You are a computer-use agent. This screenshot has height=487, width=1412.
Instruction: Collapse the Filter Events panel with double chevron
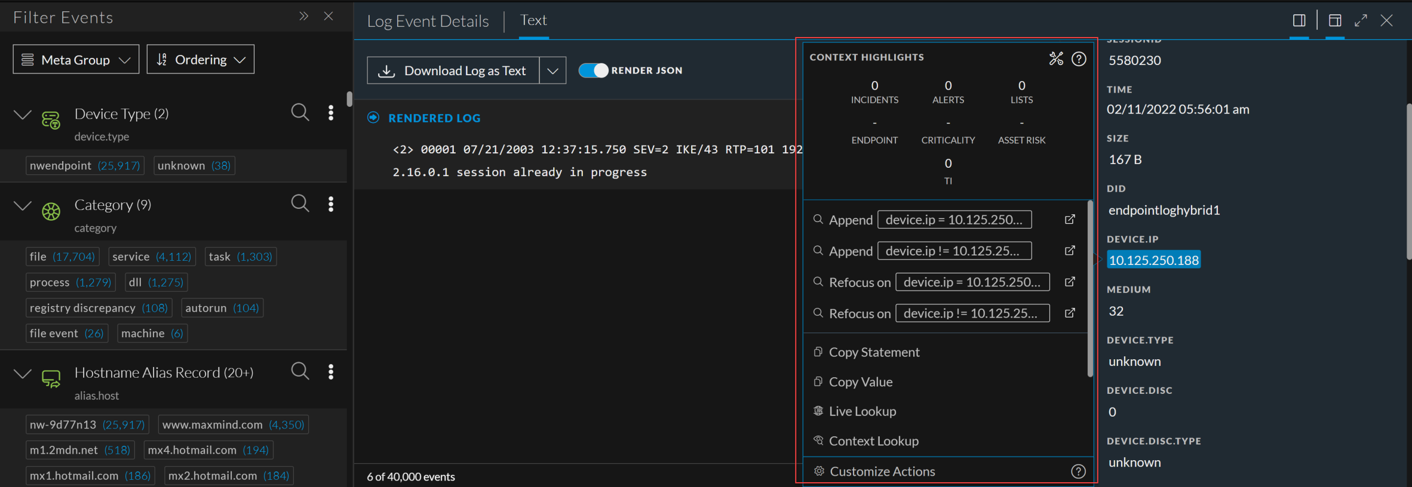pos(303,16)
